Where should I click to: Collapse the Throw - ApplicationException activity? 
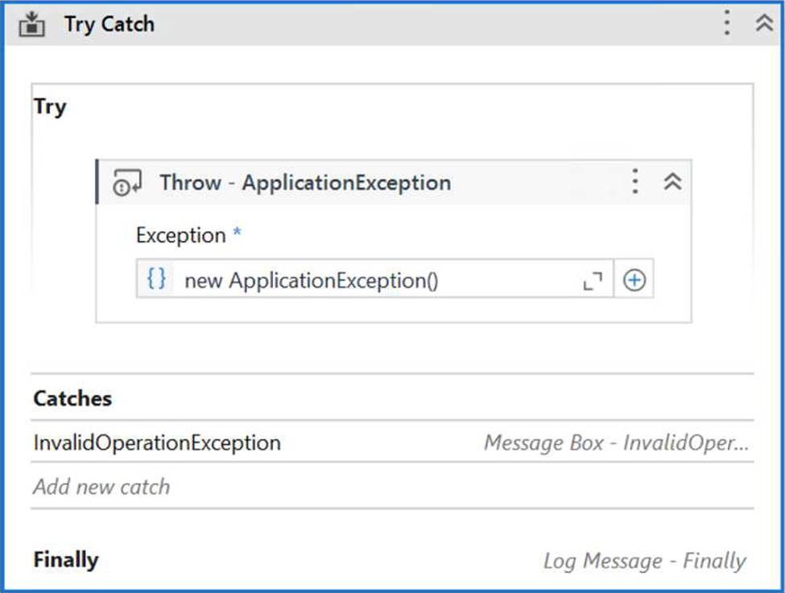(673, 181)
